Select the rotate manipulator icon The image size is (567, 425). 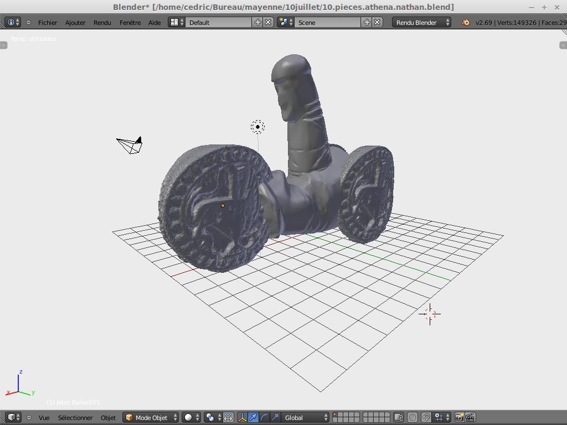pos(264,418)
